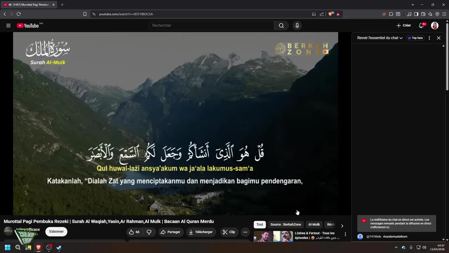Click the S'abonner subscribe button
Viewport: 449px width, 253px height.
coord(56,232)
